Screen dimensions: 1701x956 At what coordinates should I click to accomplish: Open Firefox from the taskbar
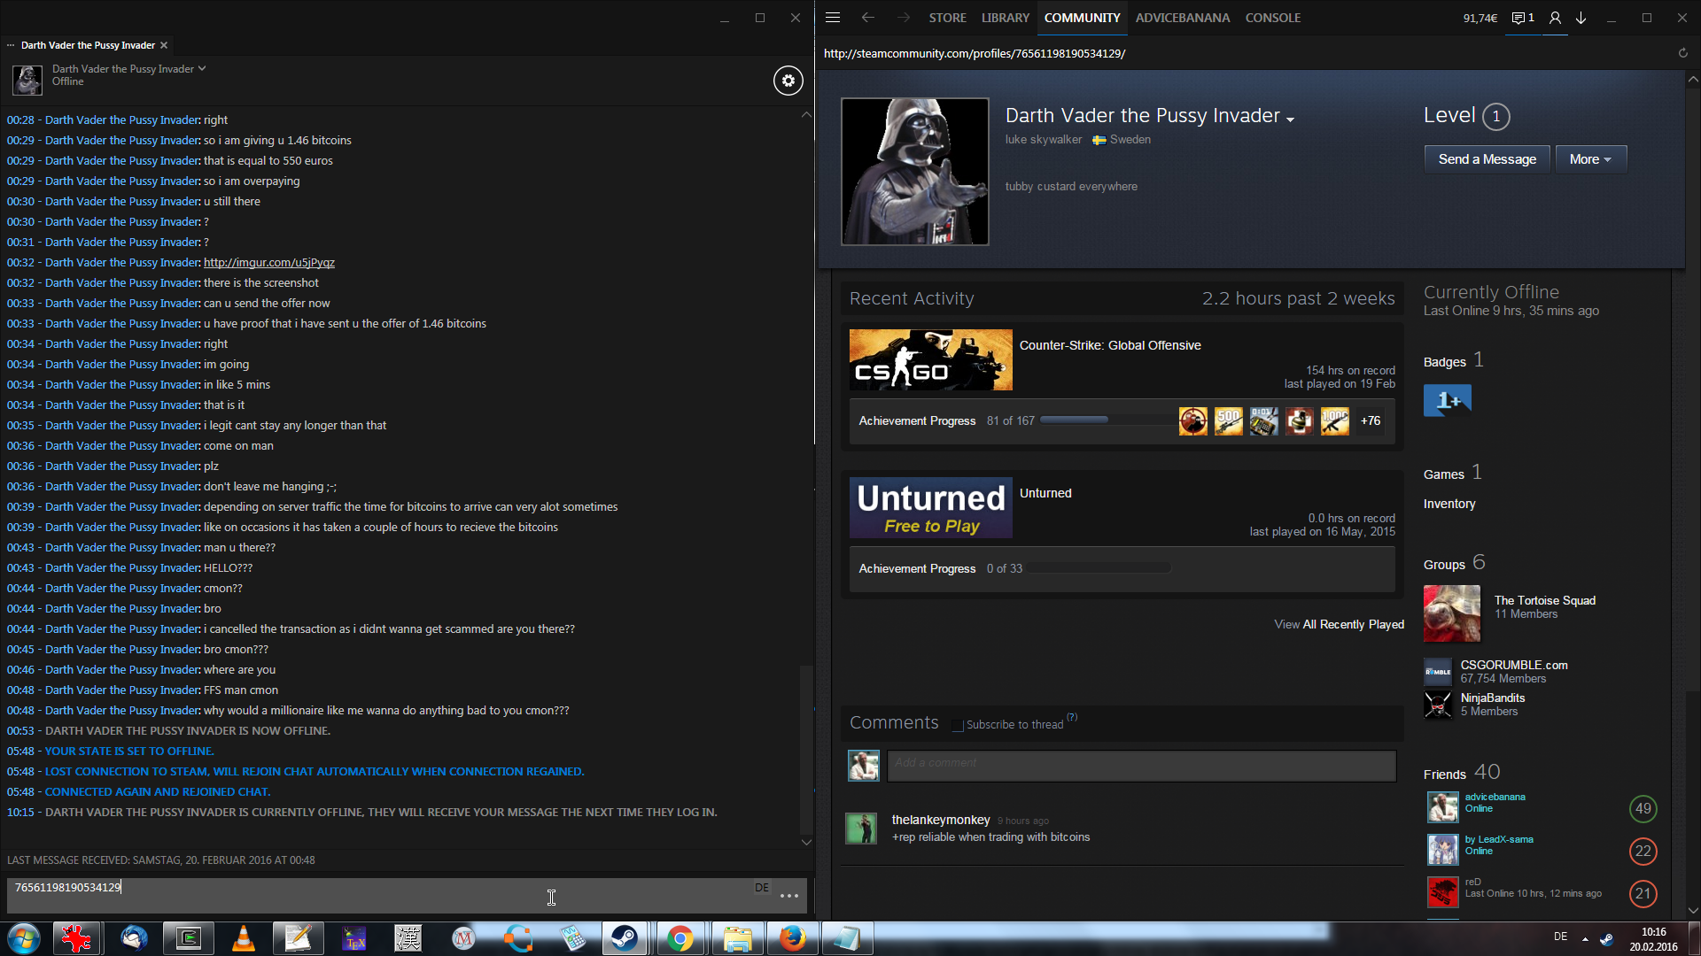pos(792,938)
